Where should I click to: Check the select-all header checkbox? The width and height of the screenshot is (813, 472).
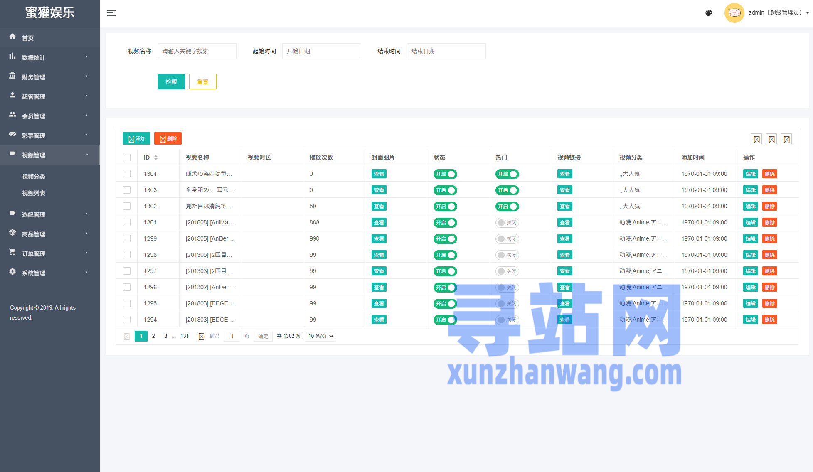point(127,157)
